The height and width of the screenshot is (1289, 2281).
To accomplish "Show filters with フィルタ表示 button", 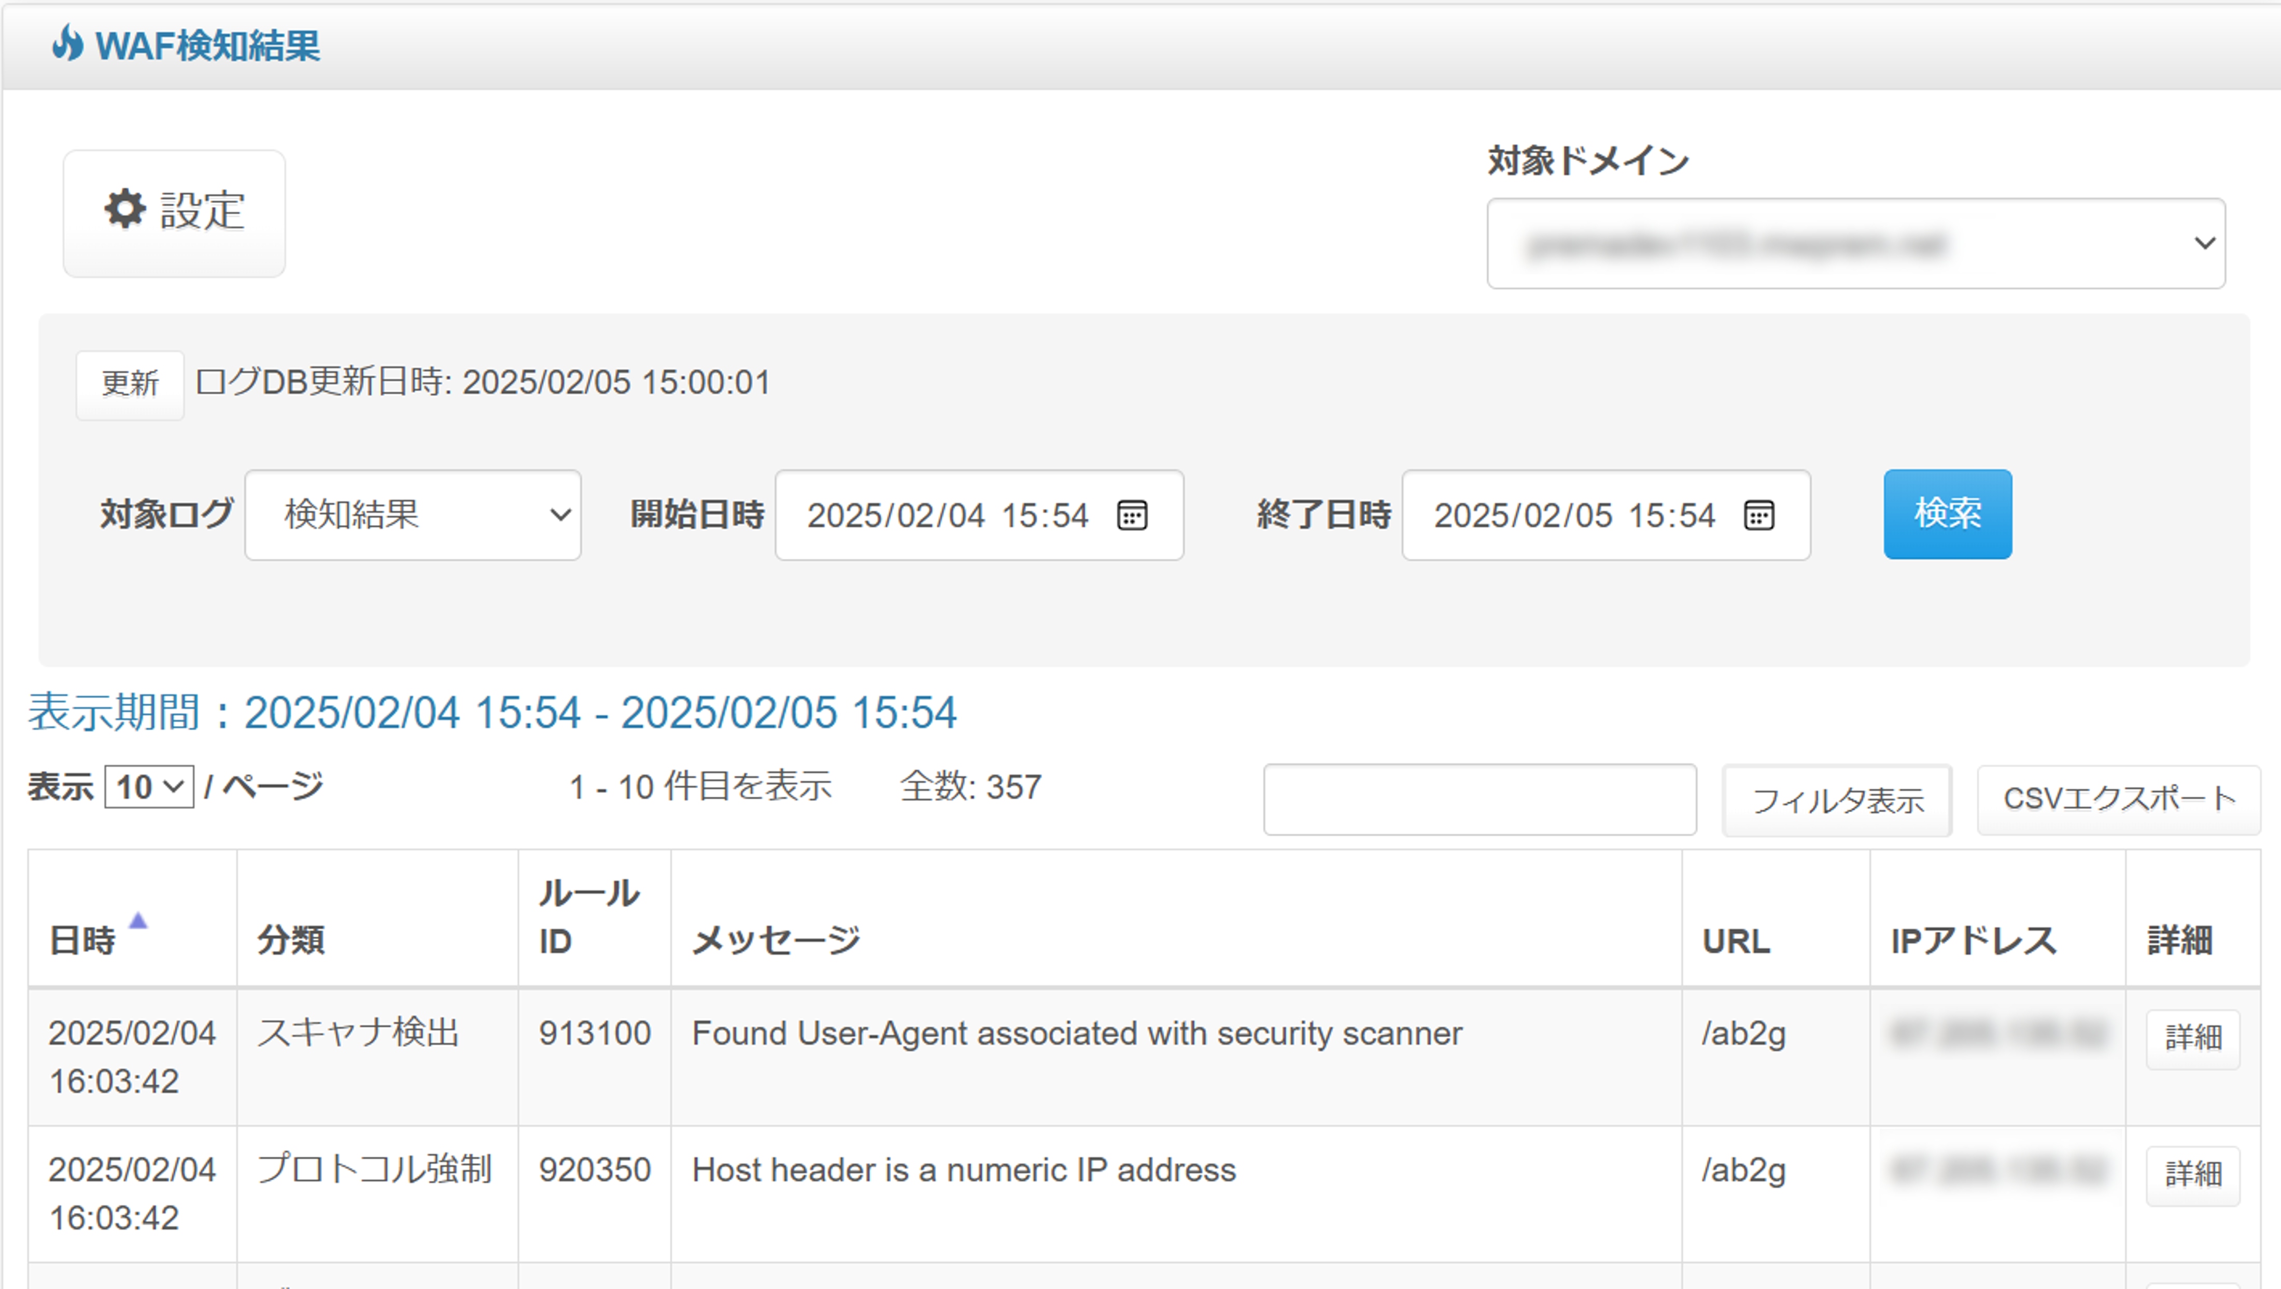I will [x=1837, y=800].
